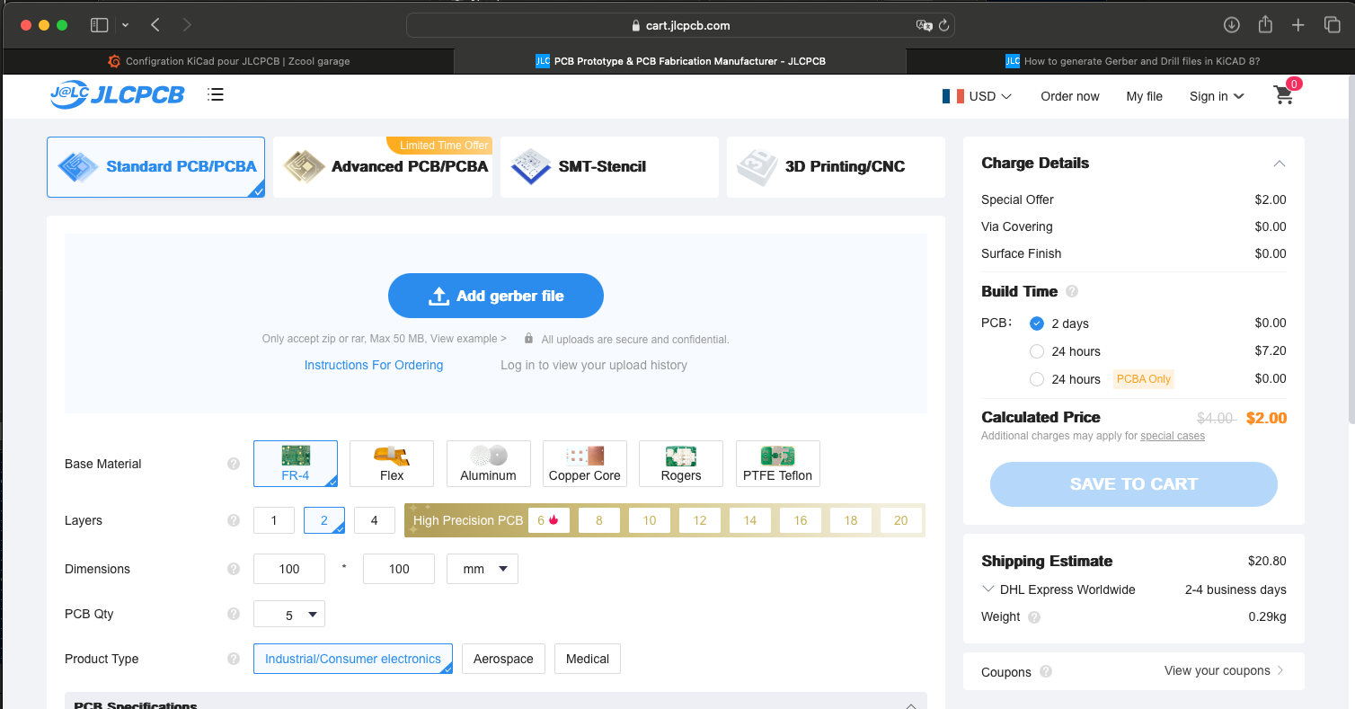Select the Advanced PCB/PCBA tab

pos(383,167)
